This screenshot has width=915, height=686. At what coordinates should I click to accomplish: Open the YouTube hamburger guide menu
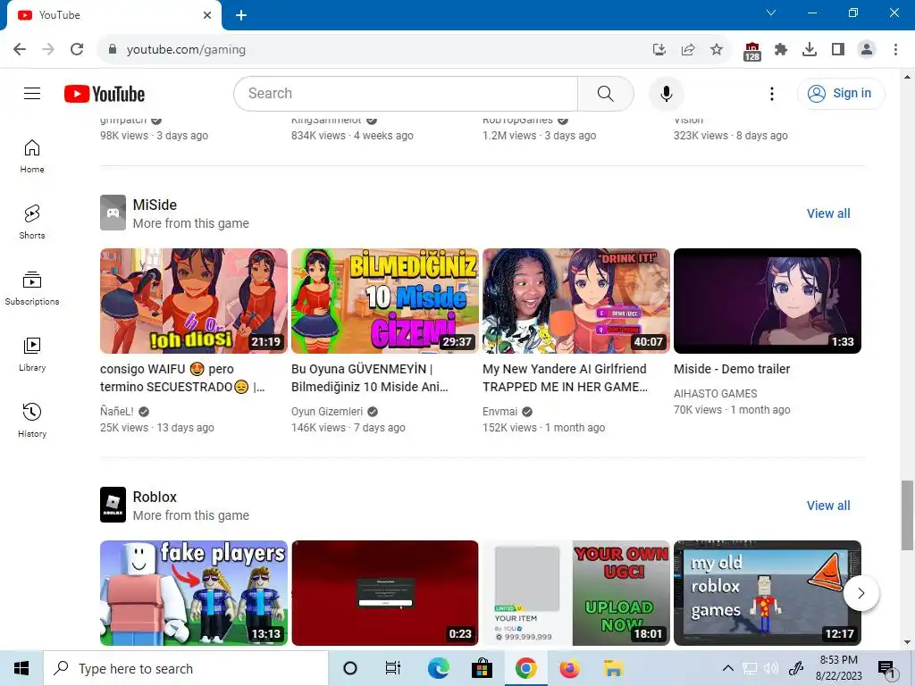pyautogui.click(x=32, y=93)
